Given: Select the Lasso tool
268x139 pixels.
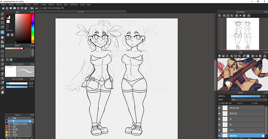Looking at the screenshot, I should pos(2,56).
